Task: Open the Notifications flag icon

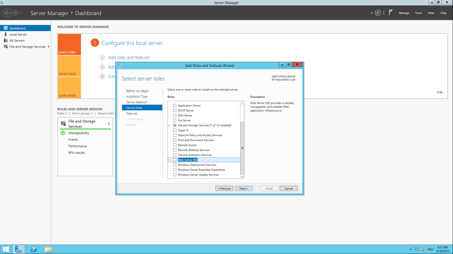Action: pos(390,13)
